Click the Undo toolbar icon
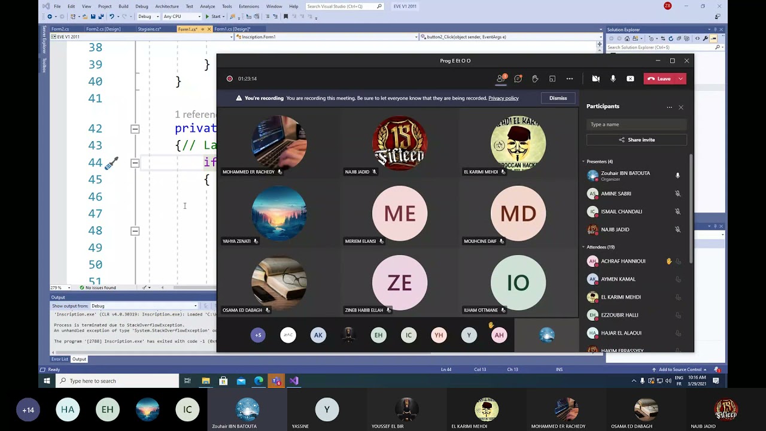Image resolution: width=766 pixels, height=431 pixels. click(x=112, y=17)
